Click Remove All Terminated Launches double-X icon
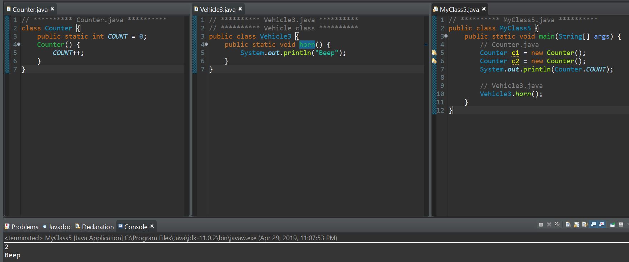This screenshot has height=262, width=629. click(557, 224)
